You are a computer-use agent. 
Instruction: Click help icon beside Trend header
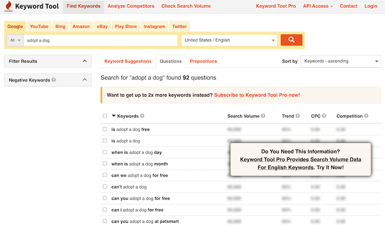[298, 116]
